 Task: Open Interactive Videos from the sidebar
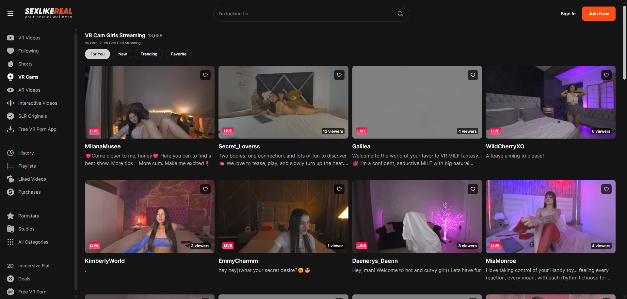pyautogui.click(x=38, y=103)
